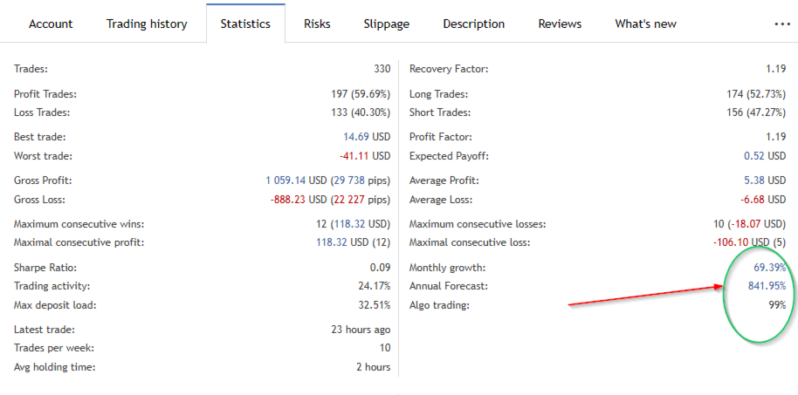This screenshot has height=395, width=798.
Task: Switch to the Trading history tab
Action: [x=147, y=24]
